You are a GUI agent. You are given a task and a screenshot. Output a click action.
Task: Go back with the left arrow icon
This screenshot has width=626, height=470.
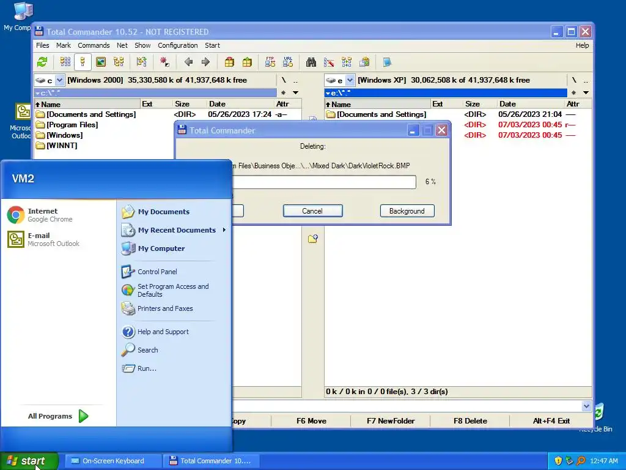pyautogui.click(x=188, y=62)
